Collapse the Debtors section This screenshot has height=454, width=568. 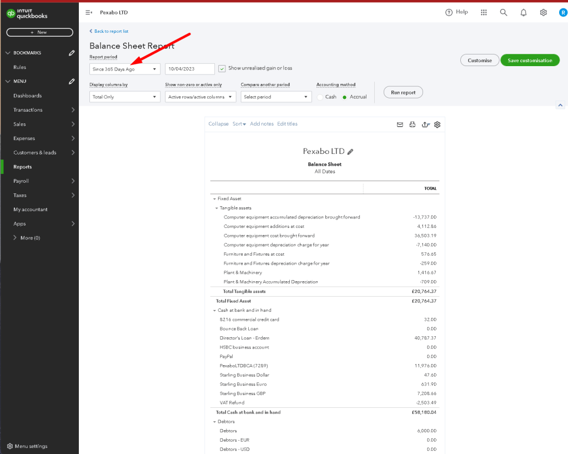pyautogui.click(x=214, y=422)
